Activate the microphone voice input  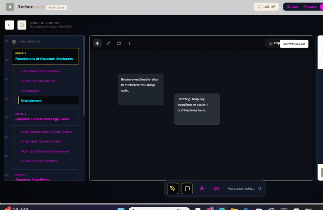[202, 188]
